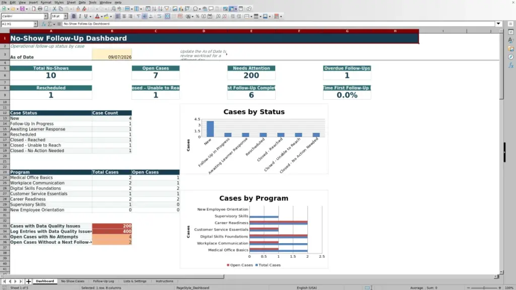Viewport: 516px width, 290px height.
Task: Click the Insert Chart icon
Action: (x=181, y=9)
